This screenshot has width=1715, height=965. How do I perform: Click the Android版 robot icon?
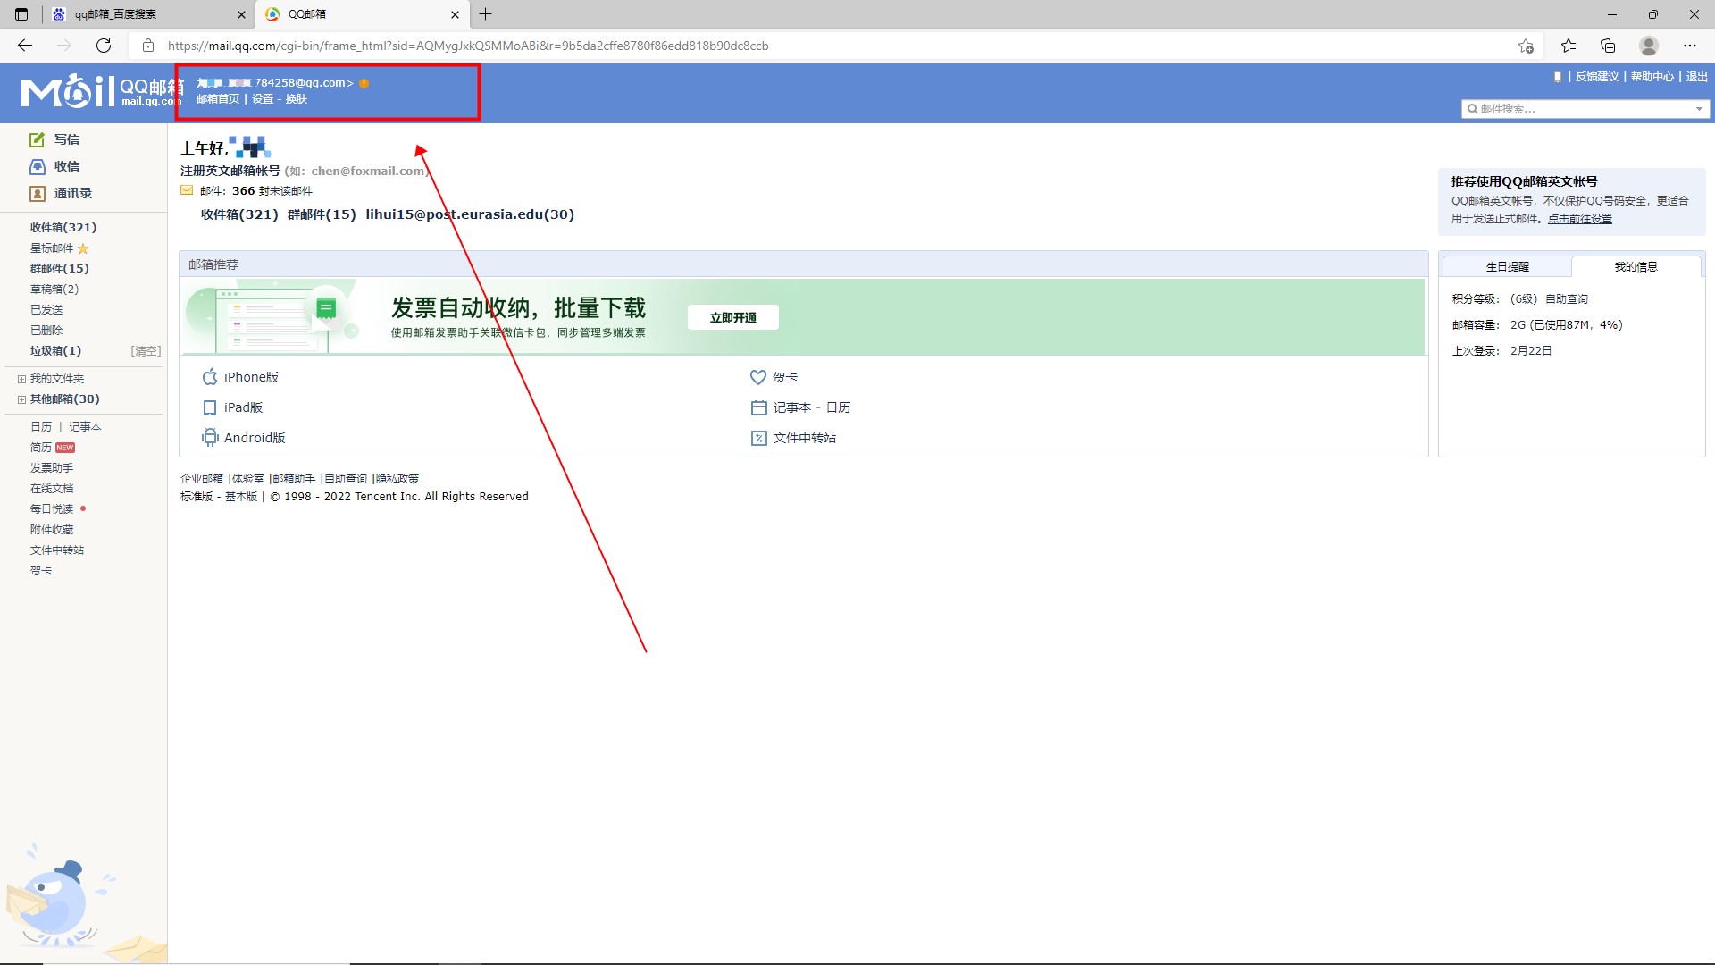(x=210, y=438)
